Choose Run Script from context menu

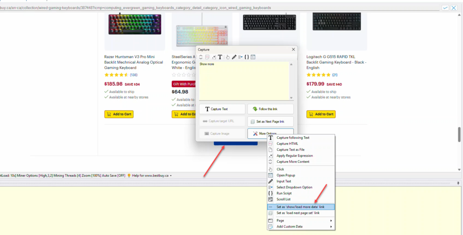coord(301,193)
